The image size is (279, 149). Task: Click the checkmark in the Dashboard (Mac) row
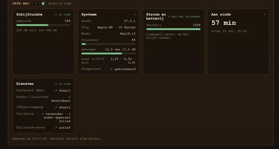click(56, 90)
